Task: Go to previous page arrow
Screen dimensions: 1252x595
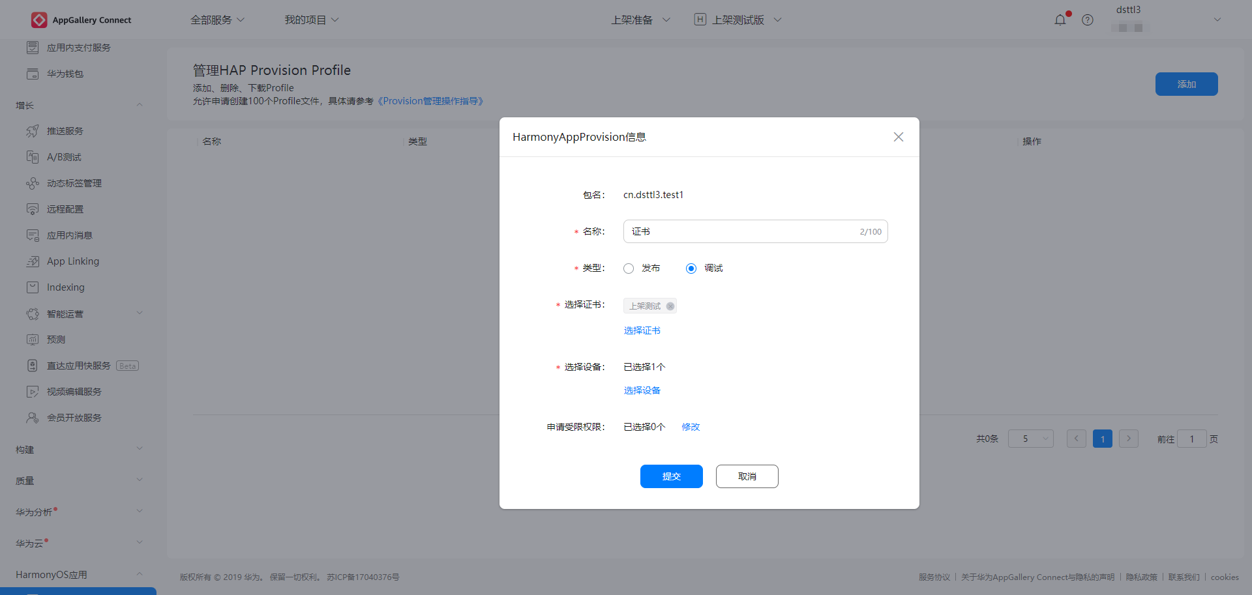Action: click(x=1077, y=439)
